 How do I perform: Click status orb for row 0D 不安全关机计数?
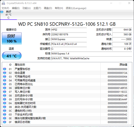5,114
